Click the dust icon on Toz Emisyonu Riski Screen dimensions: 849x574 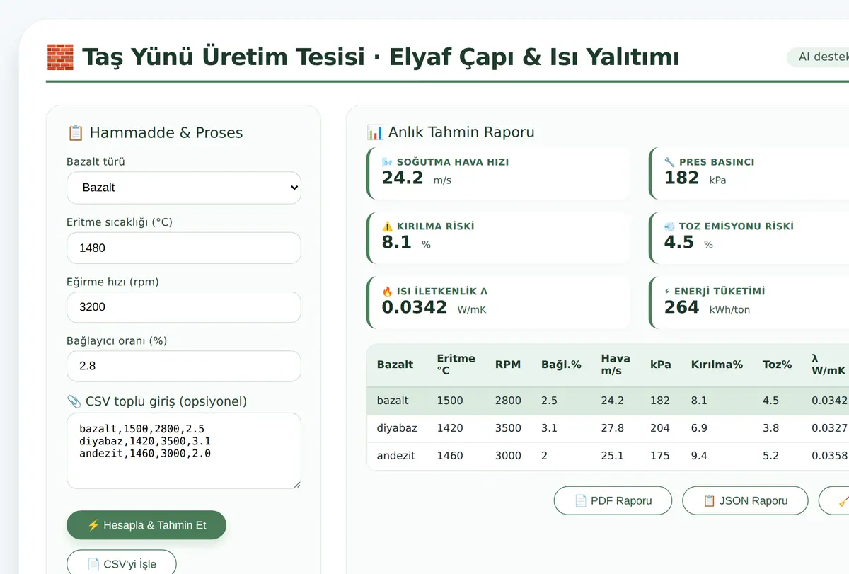(669, 226)
